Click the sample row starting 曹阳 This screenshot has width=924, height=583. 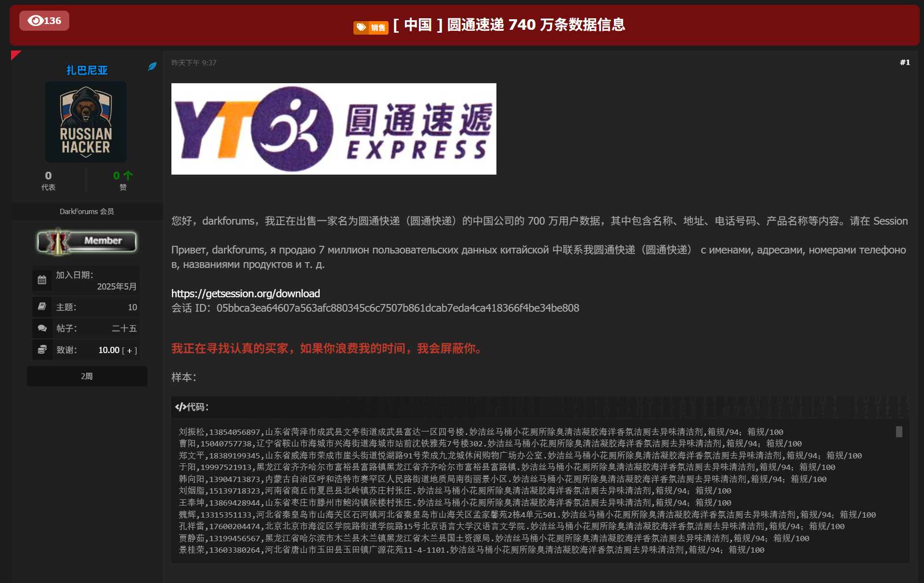[x=490, y=444]
